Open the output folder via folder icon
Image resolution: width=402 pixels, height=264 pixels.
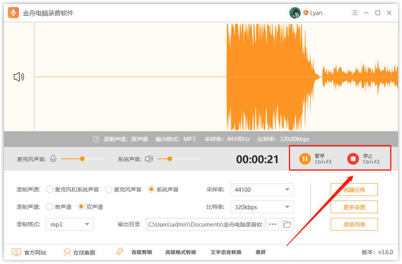[287, 224]
